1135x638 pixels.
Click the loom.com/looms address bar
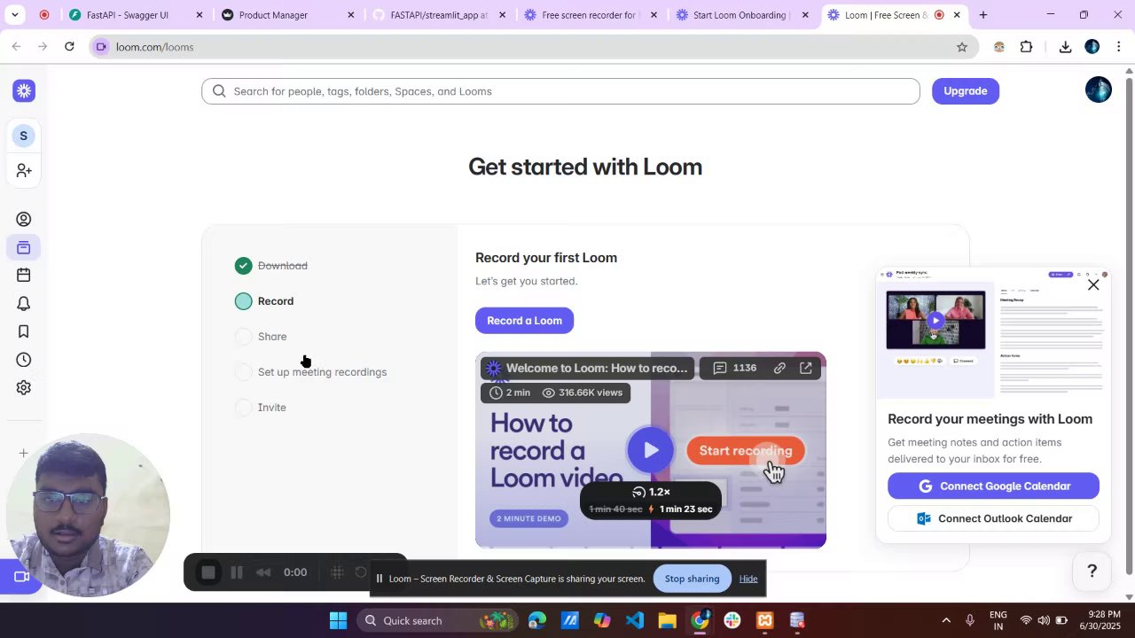point(535,47)
